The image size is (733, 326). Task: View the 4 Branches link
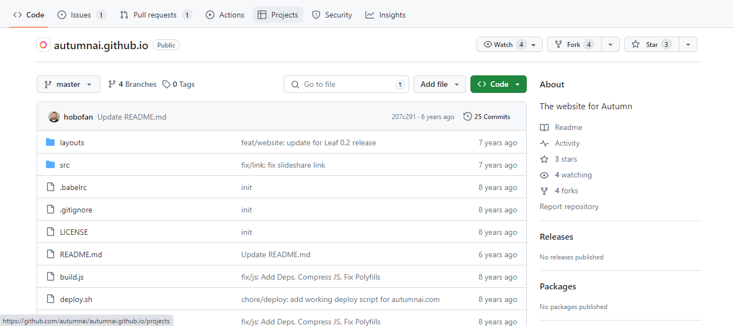[x=132, y=84]
